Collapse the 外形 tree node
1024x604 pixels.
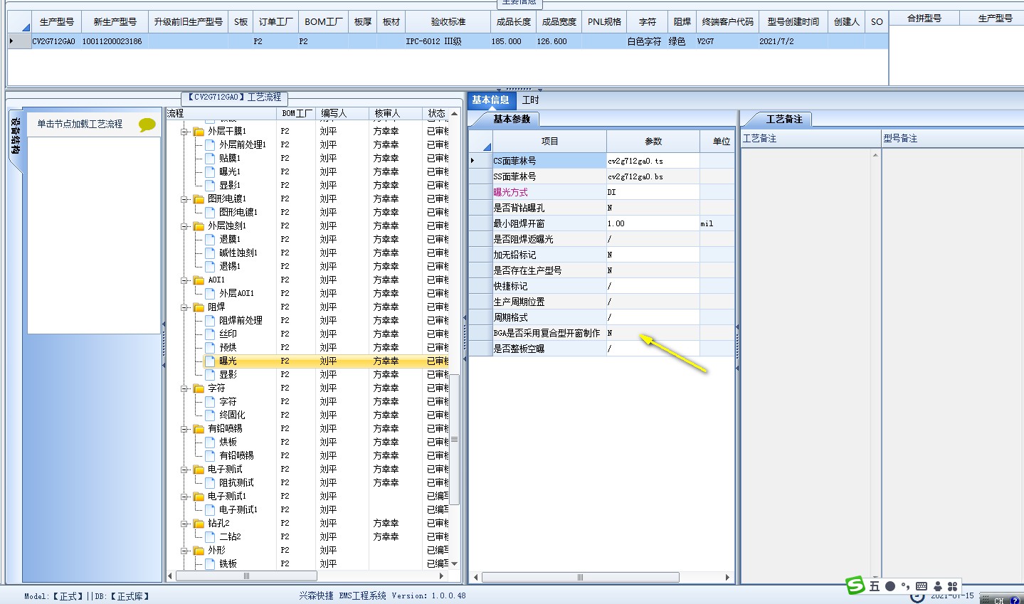click(184, 551)
